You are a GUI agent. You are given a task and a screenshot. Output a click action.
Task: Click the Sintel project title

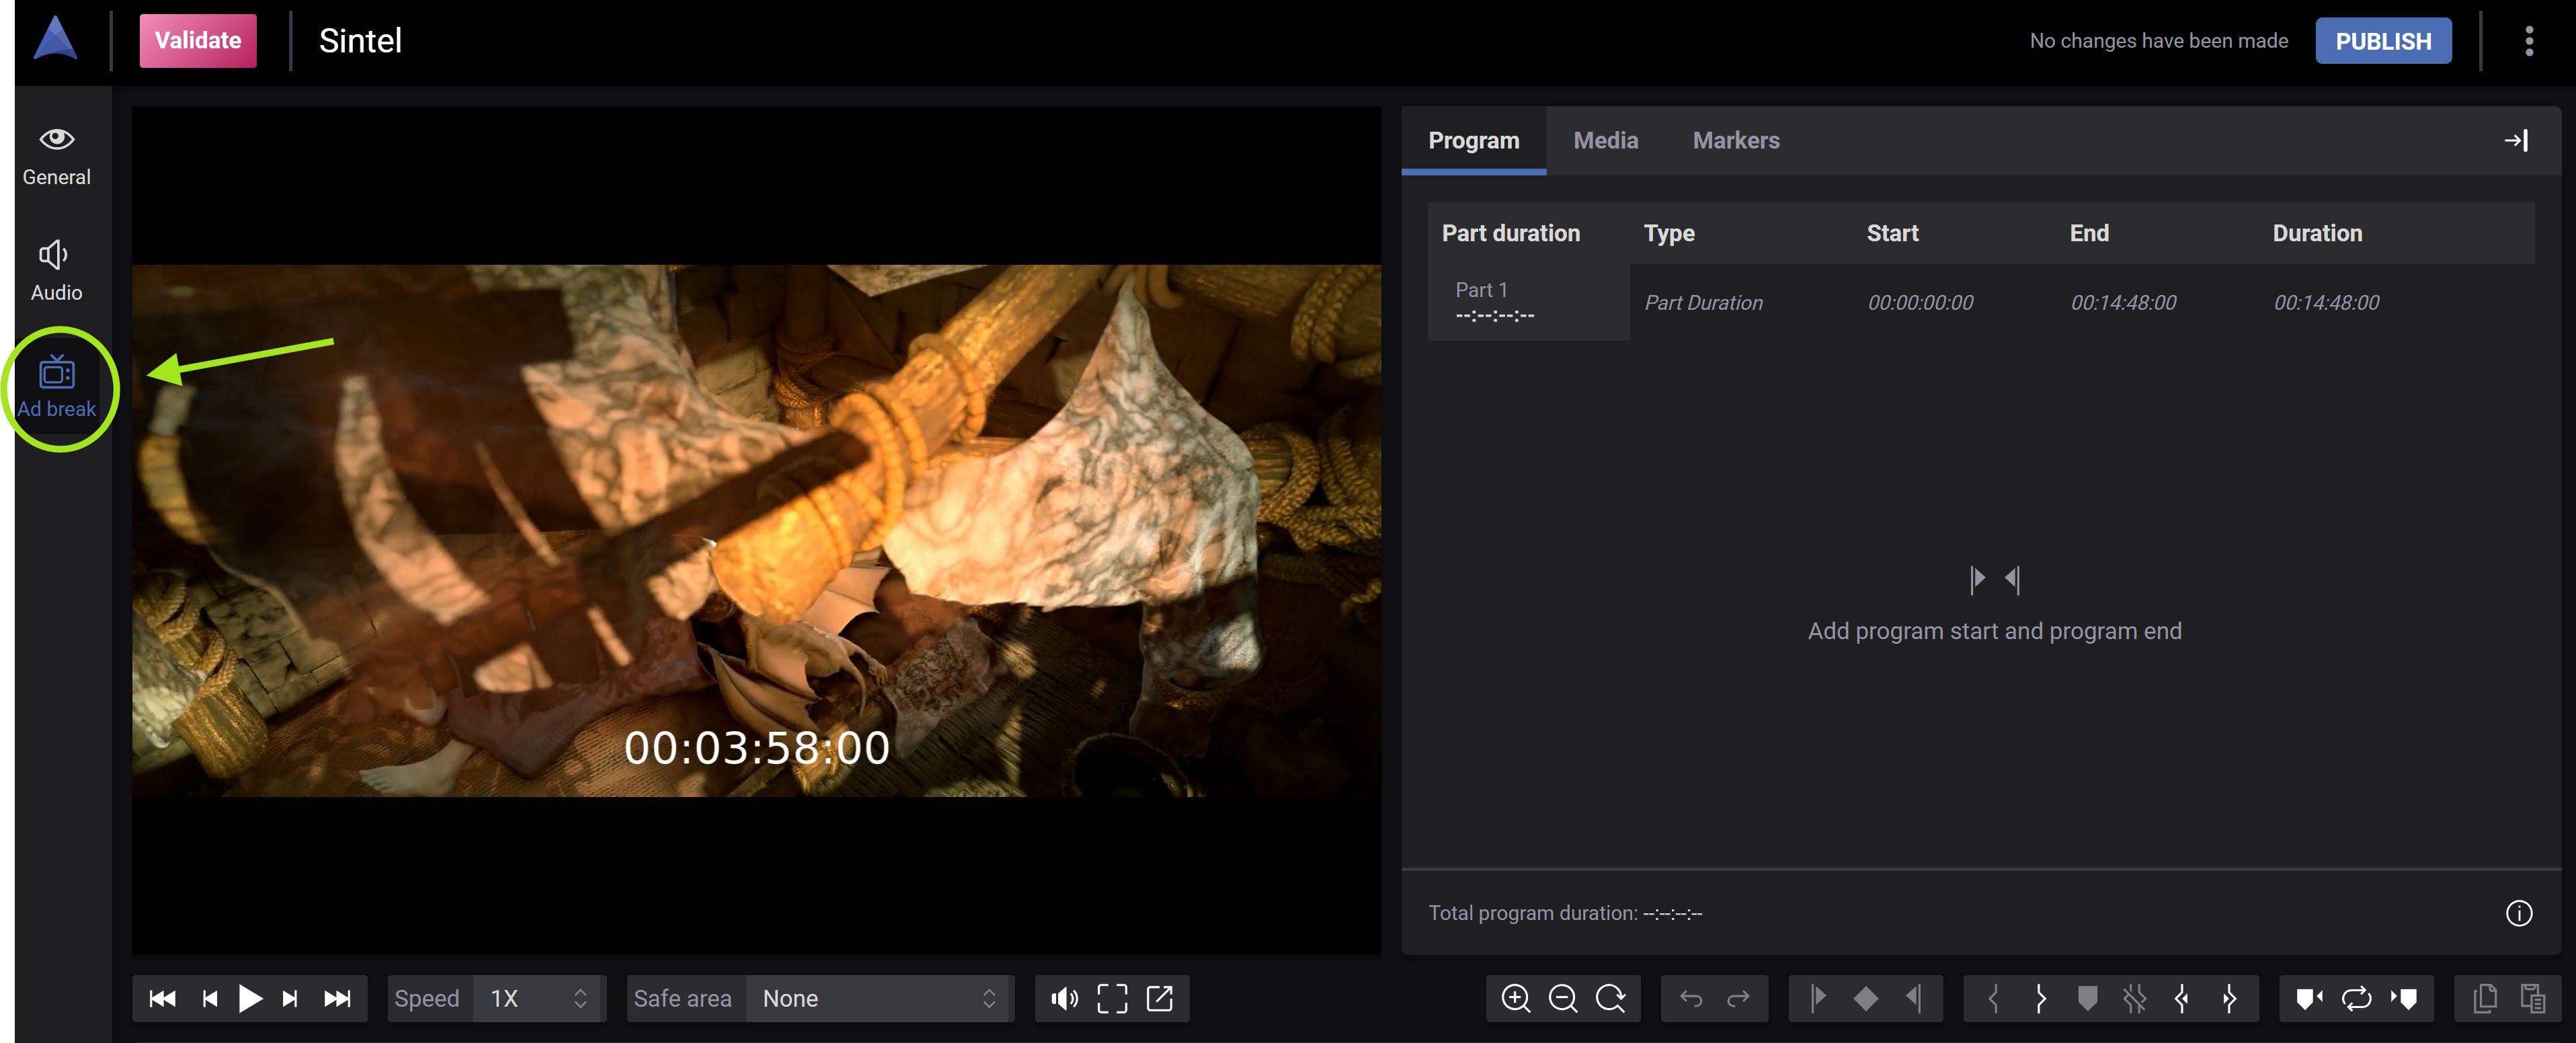click(360, 41)
